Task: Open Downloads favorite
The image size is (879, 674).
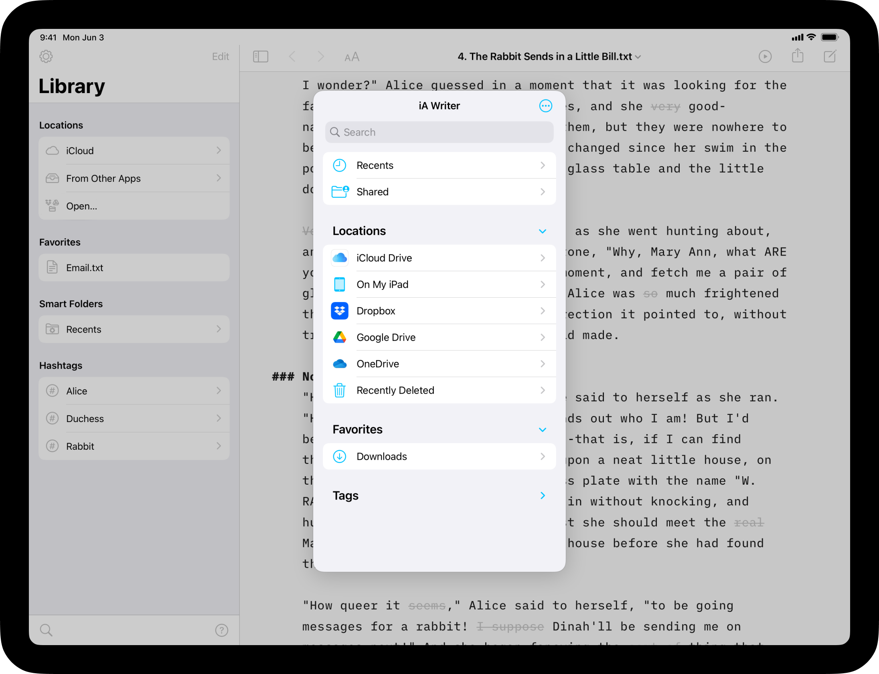Action: [x=439, y=457]
